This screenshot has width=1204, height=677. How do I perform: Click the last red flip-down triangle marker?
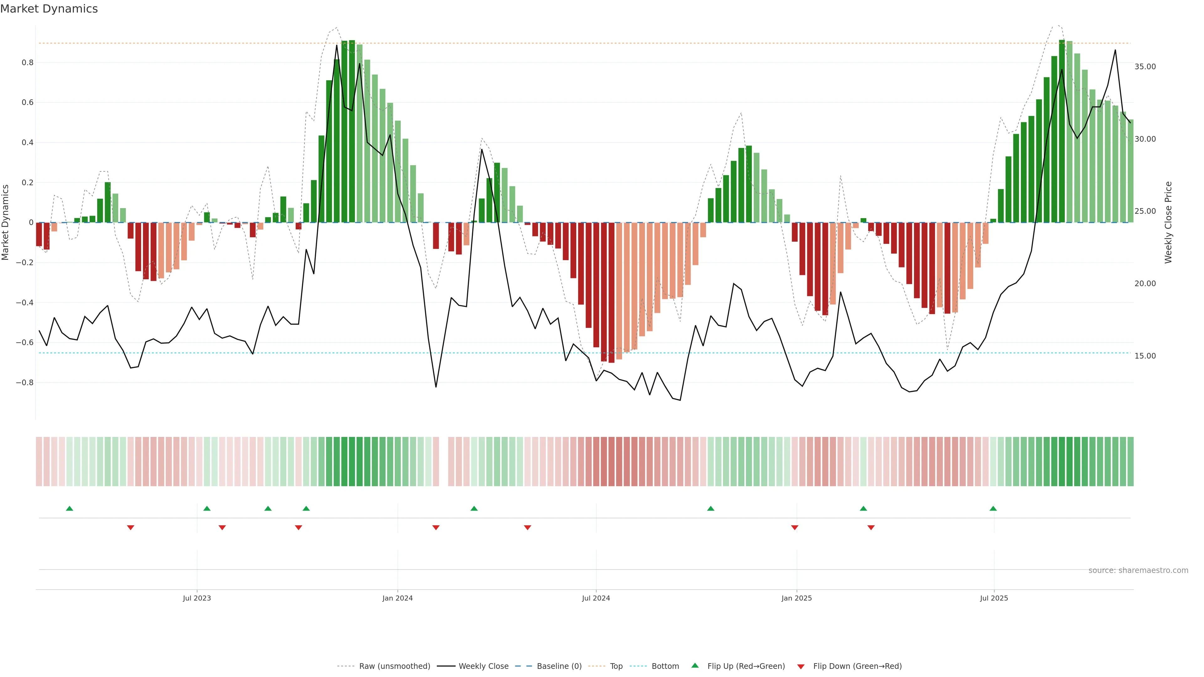[x=871, y=527]
